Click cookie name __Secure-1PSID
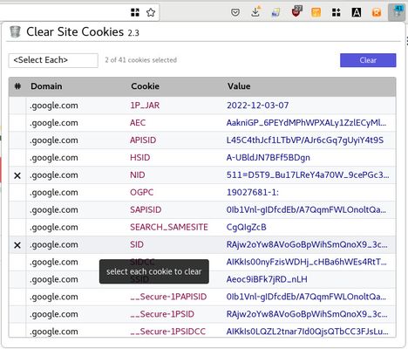 coord(162,314)
